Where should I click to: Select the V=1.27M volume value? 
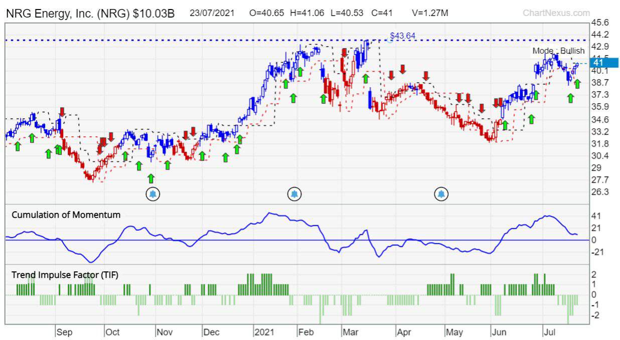coord(430,13)
